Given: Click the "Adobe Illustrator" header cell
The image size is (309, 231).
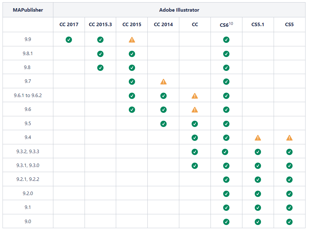Looking at the screenshot, I should click(x=179, y=10).
